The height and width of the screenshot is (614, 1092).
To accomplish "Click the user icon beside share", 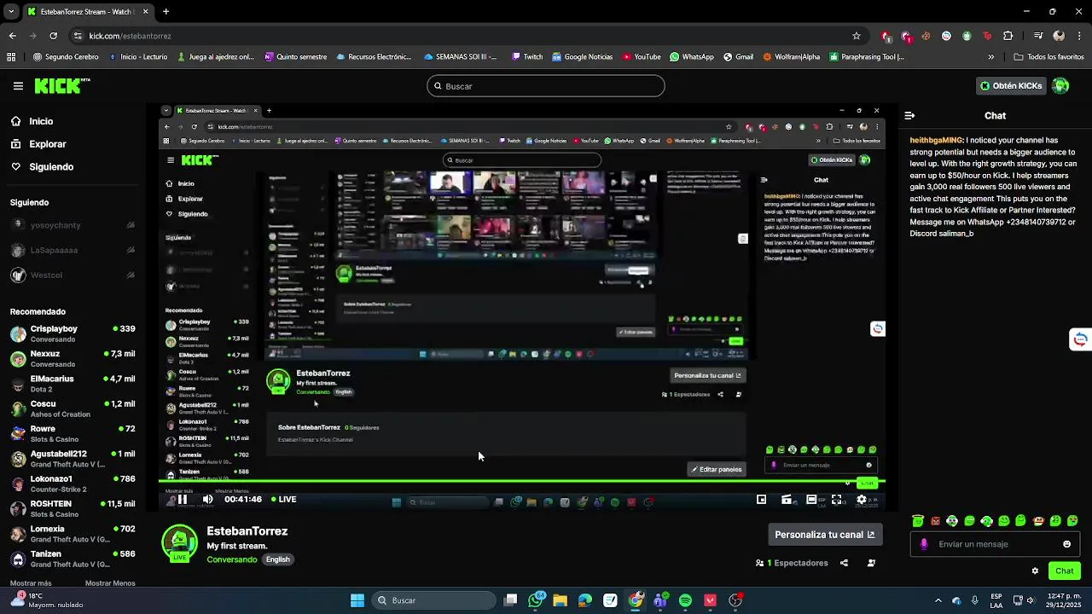I will 871,563.
